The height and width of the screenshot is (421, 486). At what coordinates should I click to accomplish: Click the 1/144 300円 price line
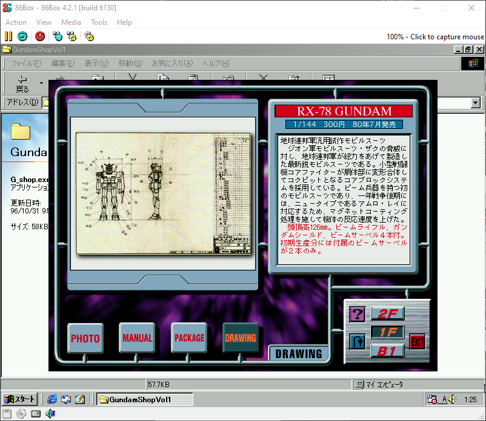click(x=344, y=125)
